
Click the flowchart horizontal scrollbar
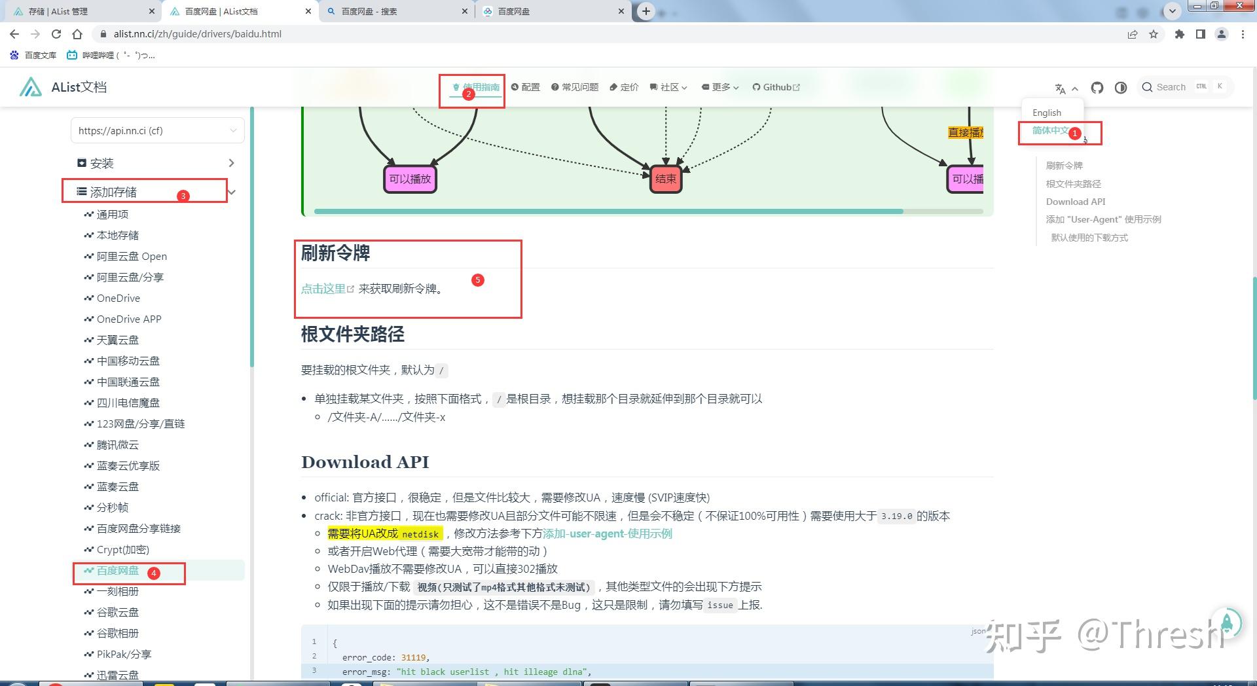point(608,211)
